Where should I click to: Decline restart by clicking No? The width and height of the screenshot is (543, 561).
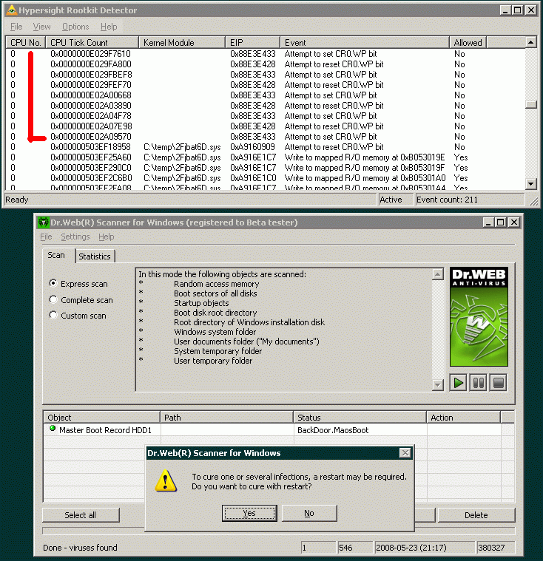click(309, 513)
